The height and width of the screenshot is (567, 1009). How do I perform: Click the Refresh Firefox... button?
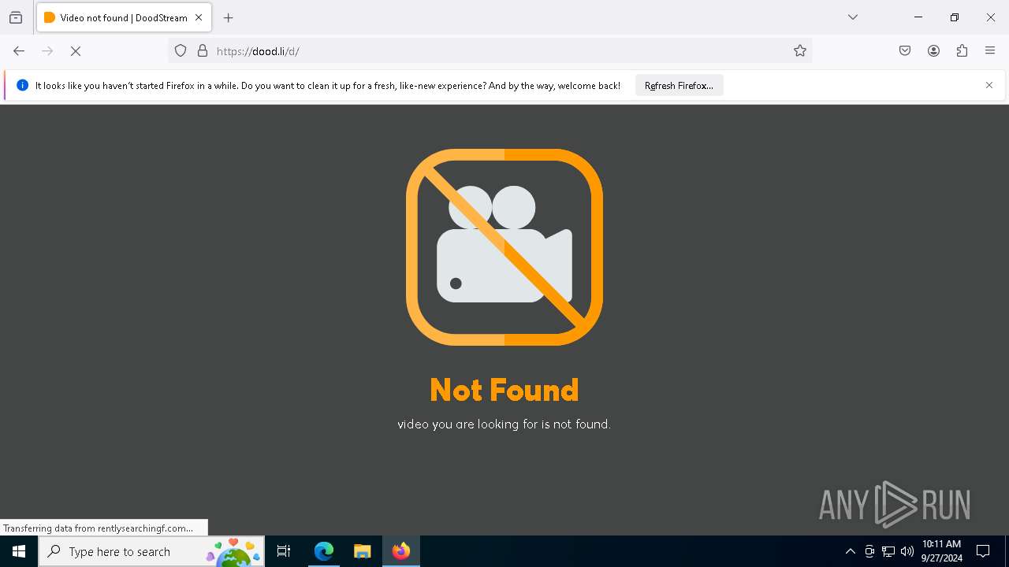[x=679, y=85]
